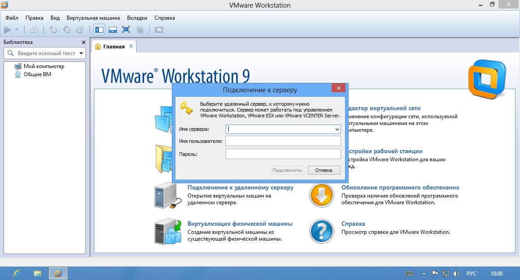This screenshot has width=520, height=280.
Task: Click the 18:08 taskbar clock
Action: pos(496,274)
